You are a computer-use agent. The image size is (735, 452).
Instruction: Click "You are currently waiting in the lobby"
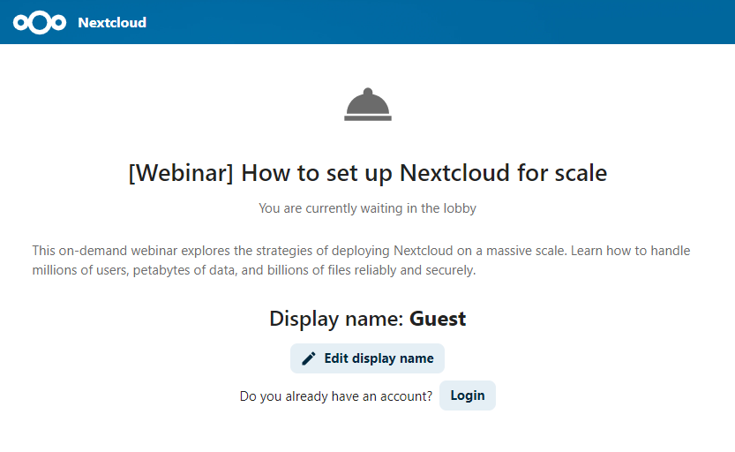[367, 208]
